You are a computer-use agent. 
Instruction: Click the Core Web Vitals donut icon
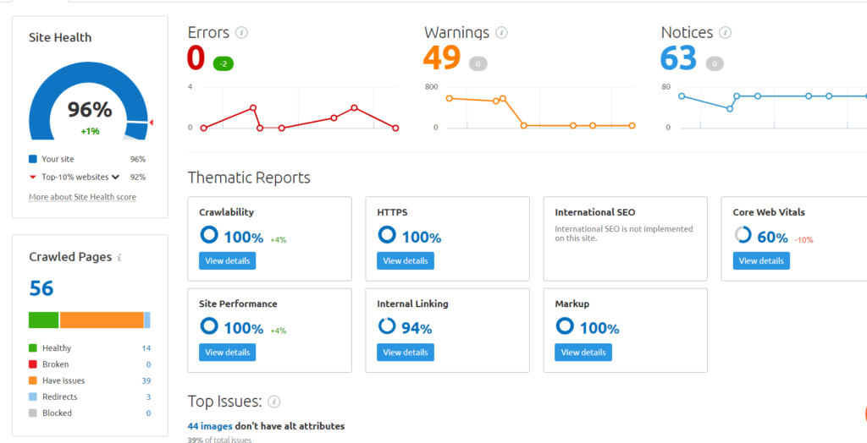tap(743, 235)
